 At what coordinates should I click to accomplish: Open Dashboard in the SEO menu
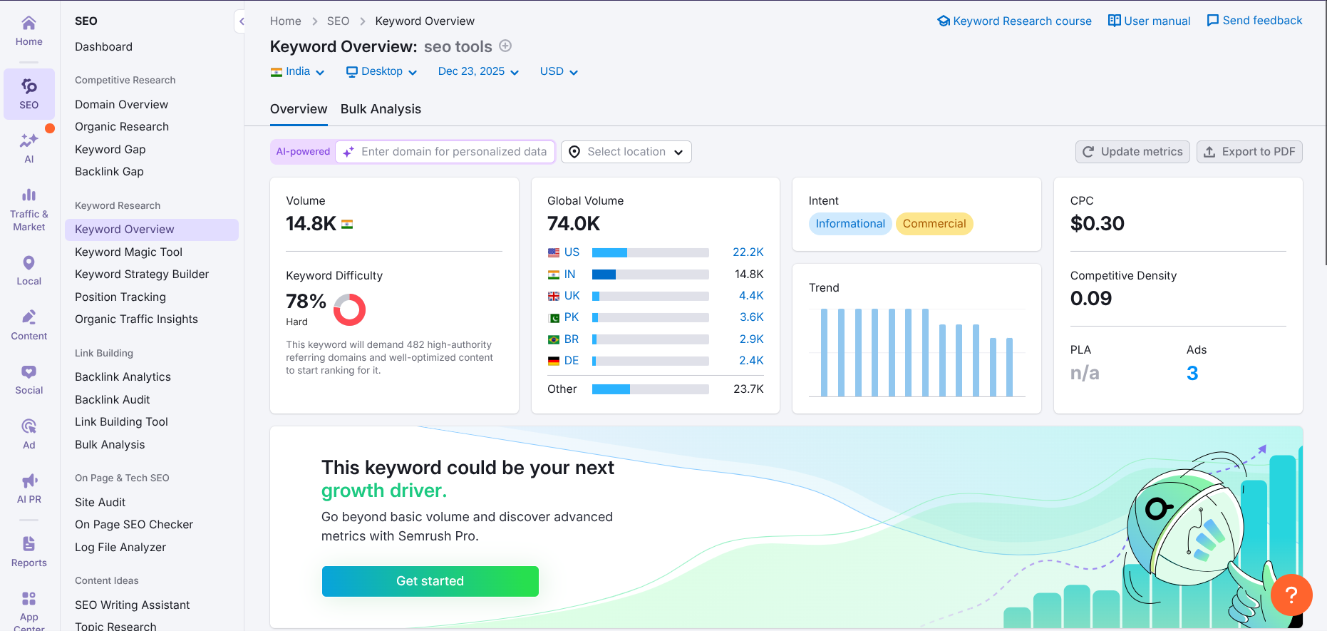click(103, 47)
